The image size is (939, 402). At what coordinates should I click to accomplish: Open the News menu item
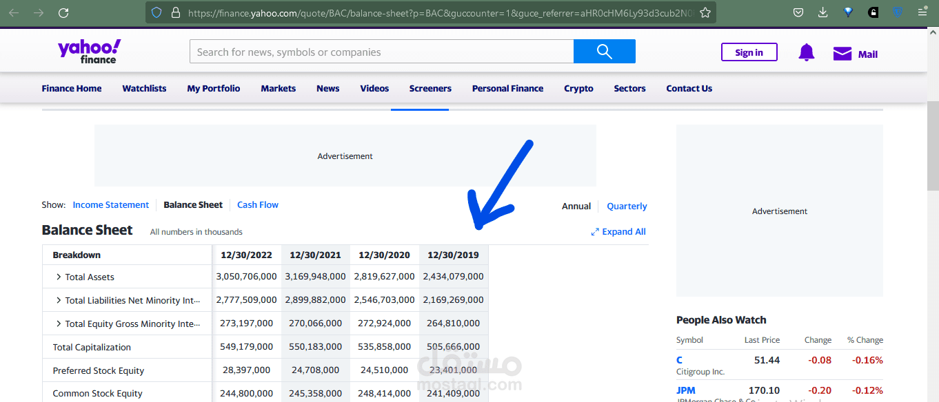328,88
